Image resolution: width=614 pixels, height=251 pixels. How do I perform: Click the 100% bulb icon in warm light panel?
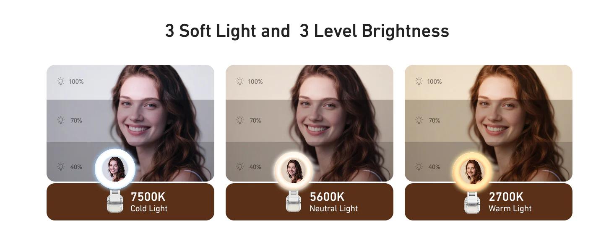coord(419,82)
